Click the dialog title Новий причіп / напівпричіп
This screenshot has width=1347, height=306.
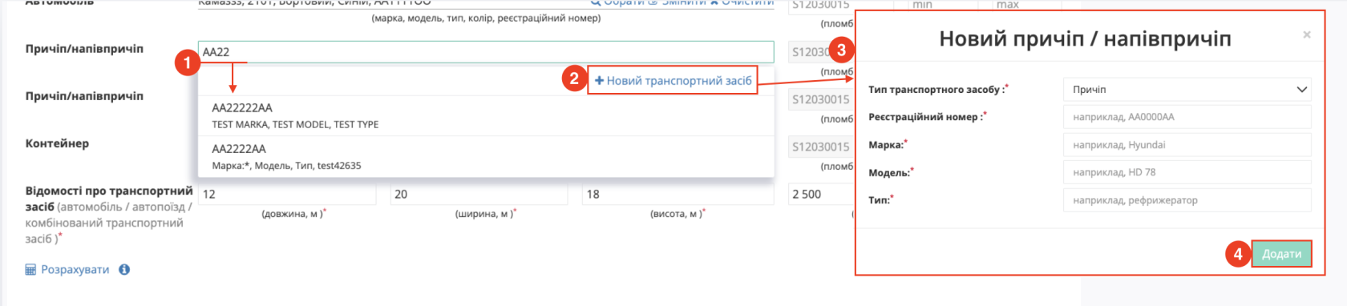point(1085,38)
